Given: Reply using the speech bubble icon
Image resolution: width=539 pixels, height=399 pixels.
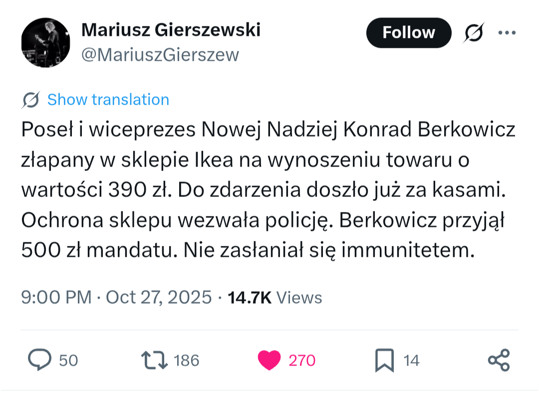Looking at the screenshot, I should pos(39,360).
